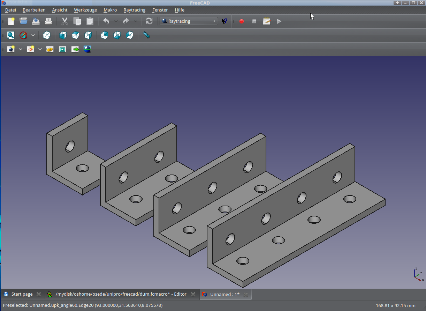Viewport: 426px width, 311px height.
Task: Click the Render blue sphere icon
Action: pyautogui.click(x=88, y=49)
